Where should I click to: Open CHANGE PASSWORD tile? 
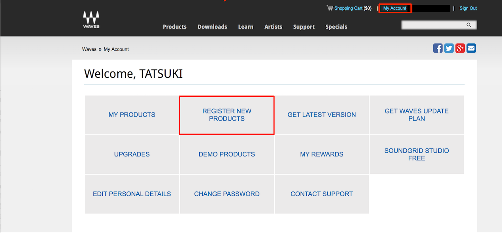[227, 194]
